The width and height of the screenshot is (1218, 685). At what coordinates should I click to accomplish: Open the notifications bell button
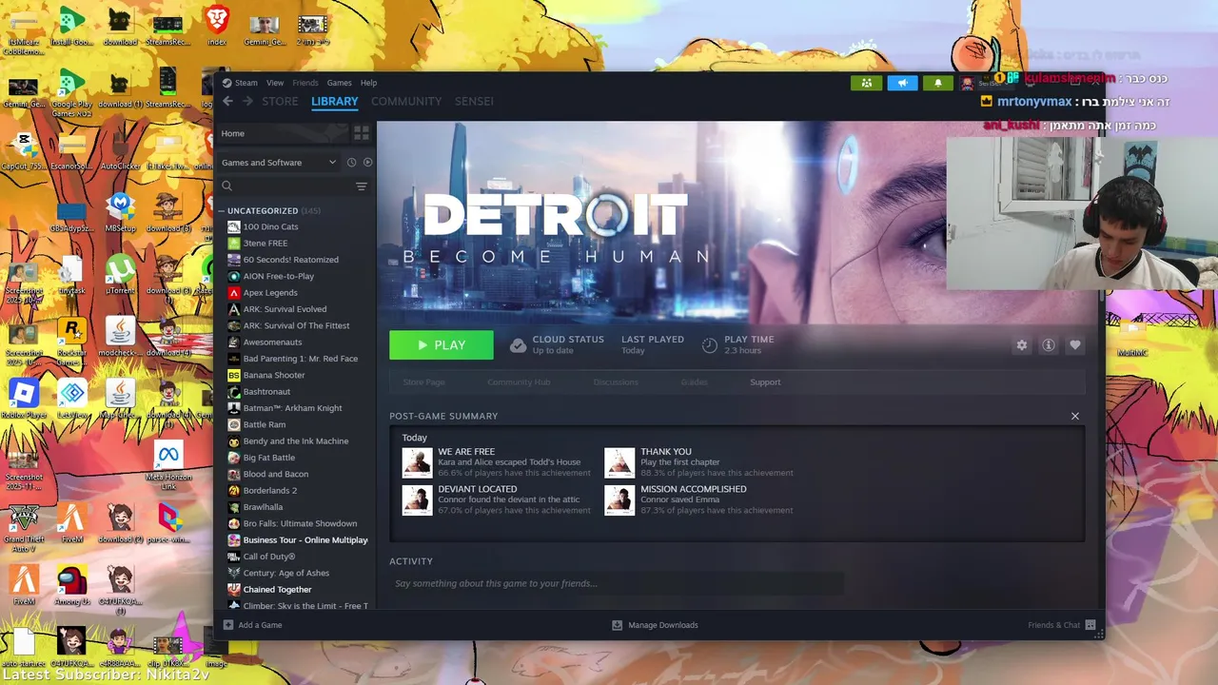[937, 83]
